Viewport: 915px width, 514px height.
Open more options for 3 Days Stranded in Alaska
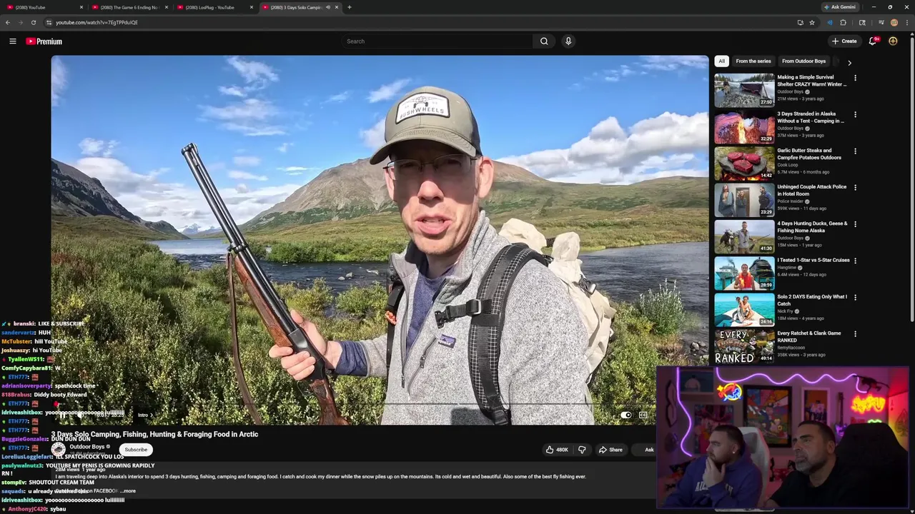[855, 114]
